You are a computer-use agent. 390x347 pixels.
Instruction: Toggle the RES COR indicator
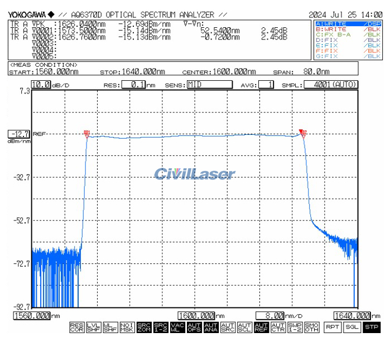77,327
